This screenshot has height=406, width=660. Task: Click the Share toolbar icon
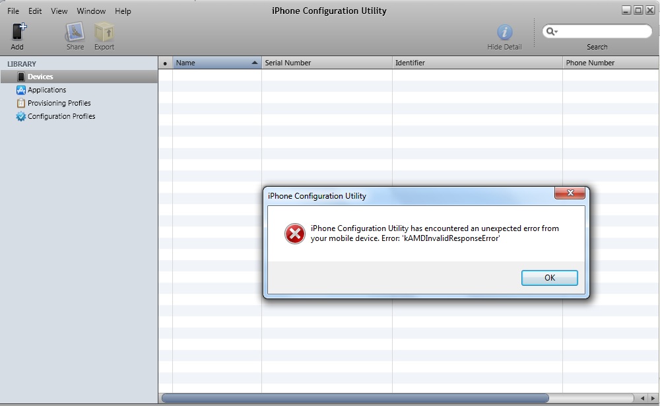tap(75, 32)
